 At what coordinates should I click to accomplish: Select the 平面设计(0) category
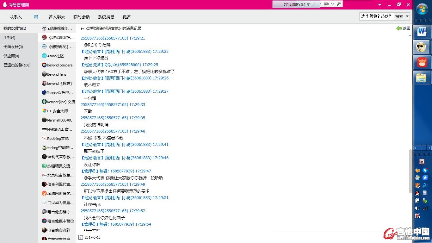coord(19,47)
